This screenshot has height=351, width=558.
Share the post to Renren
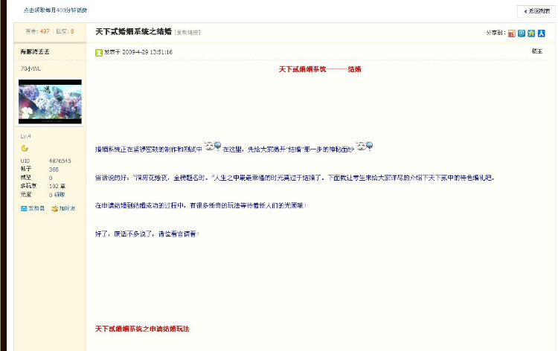(x=542, y=33)
